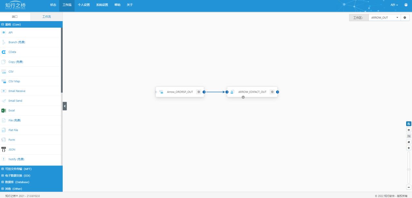
Task: Switch to the 端口 tab
Action: (x=15, y=17)
